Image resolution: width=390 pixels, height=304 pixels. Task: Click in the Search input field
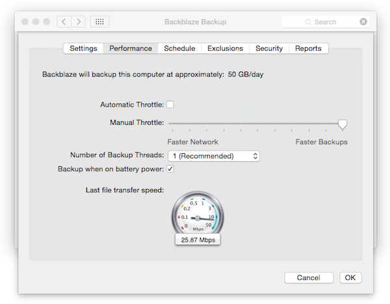click(x=326, y=22)
